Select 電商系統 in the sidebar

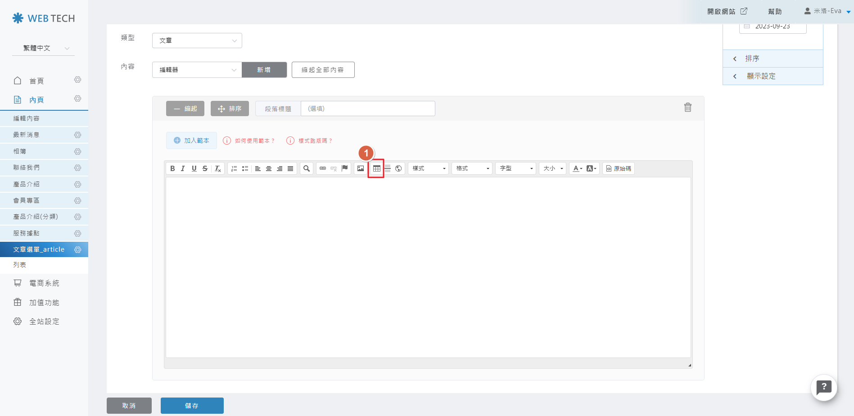point(44,283)
